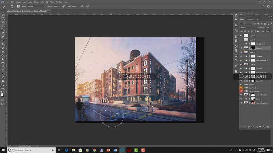Click Windows Start button

(3, 150)
